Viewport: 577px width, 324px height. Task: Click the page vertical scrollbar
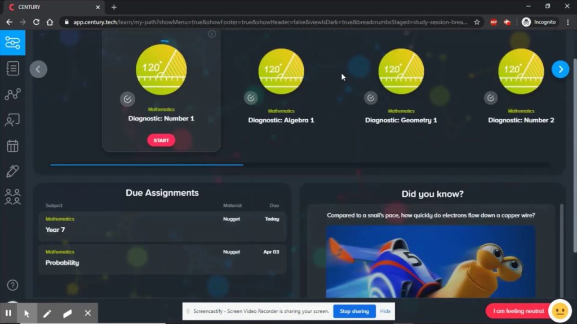(575, 156)
